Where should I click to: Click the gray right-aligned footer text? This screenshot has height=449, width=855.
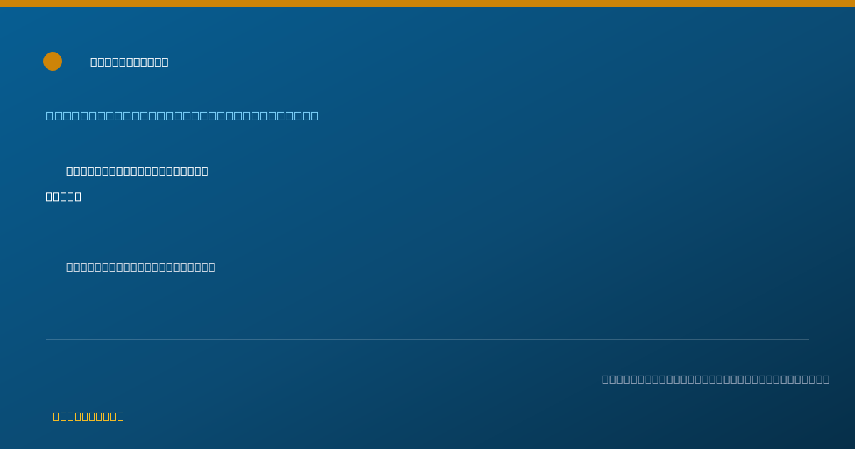pos(716,379)
